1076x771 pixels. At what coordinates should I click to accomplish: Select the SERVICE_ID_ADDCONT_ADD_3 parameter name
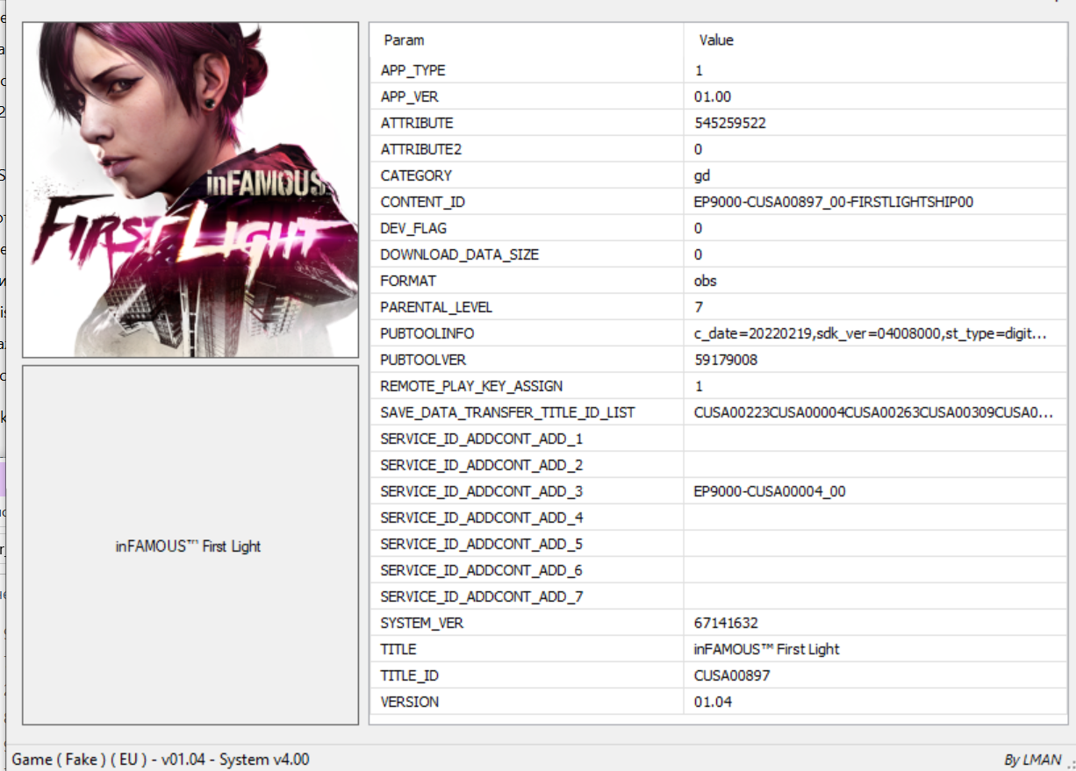pyautogui.click(x=482, y=491)
